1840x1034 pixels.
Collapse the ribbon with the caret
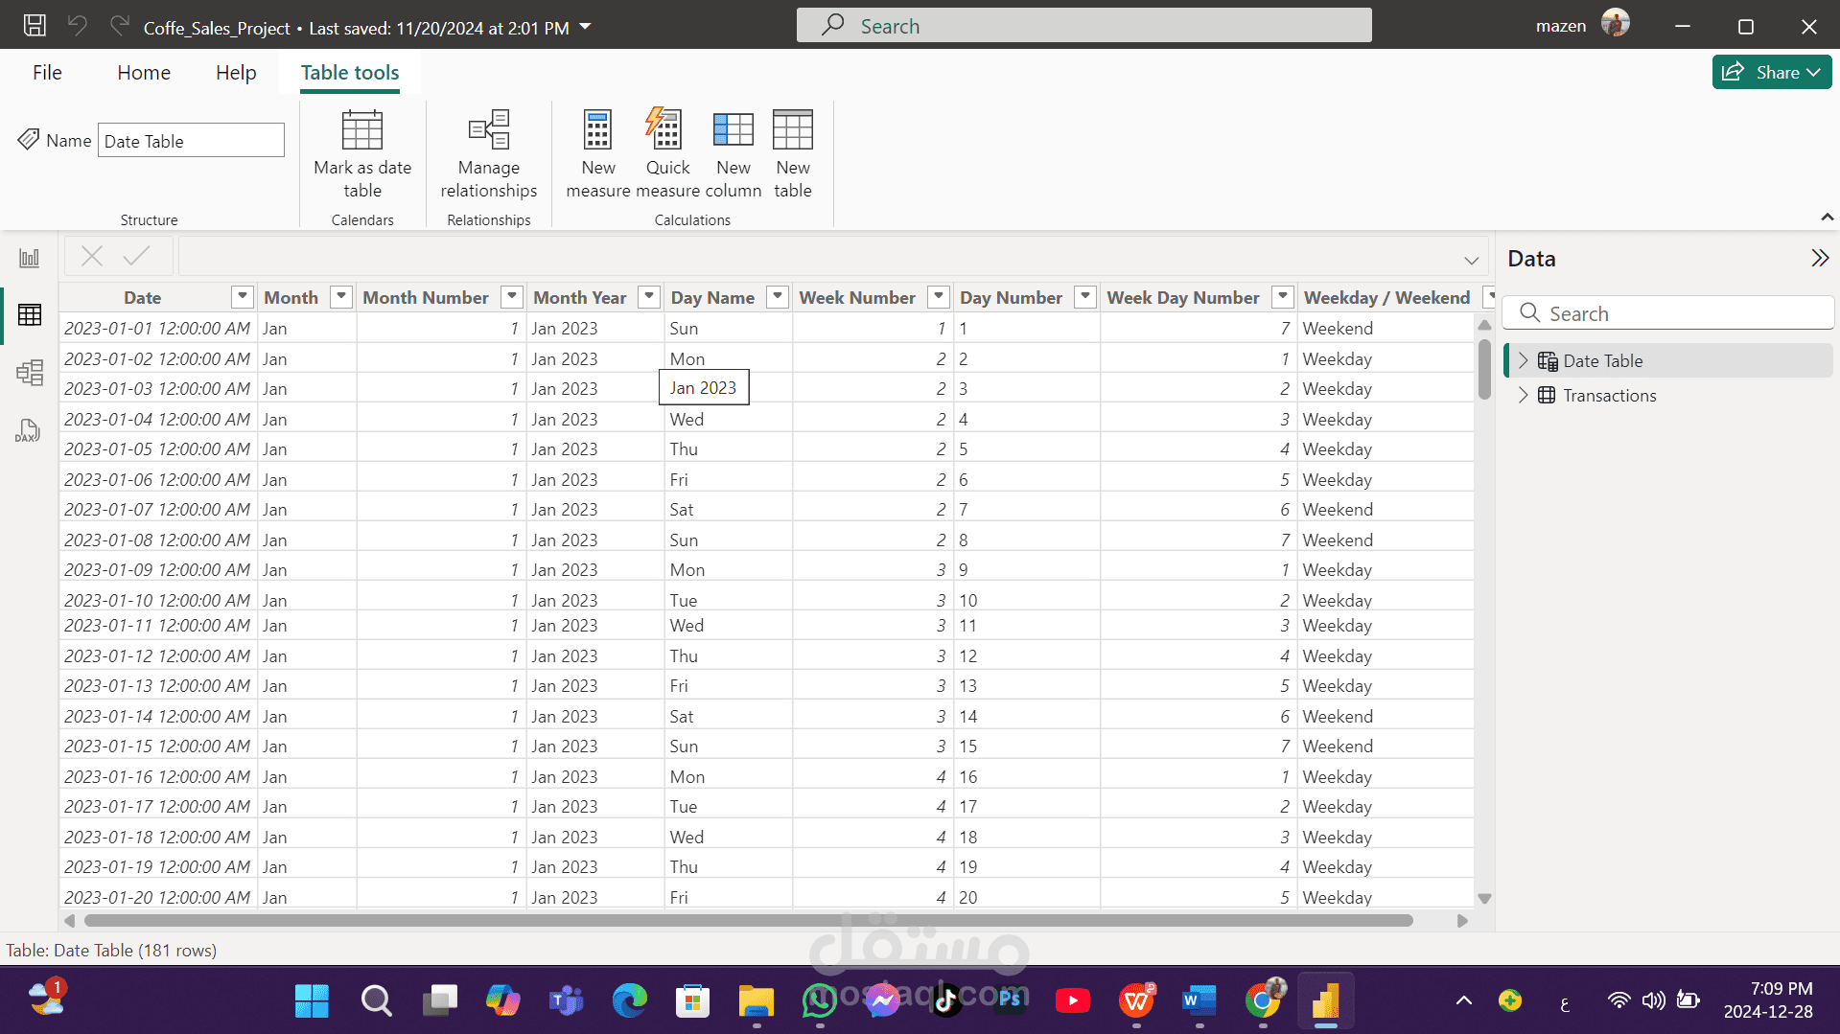(1827, 218)
